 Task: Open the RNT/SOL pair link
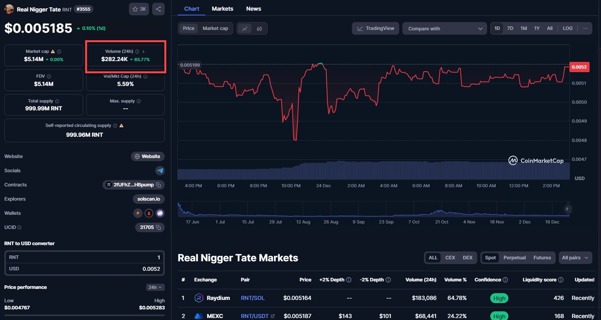click(253, 298)
